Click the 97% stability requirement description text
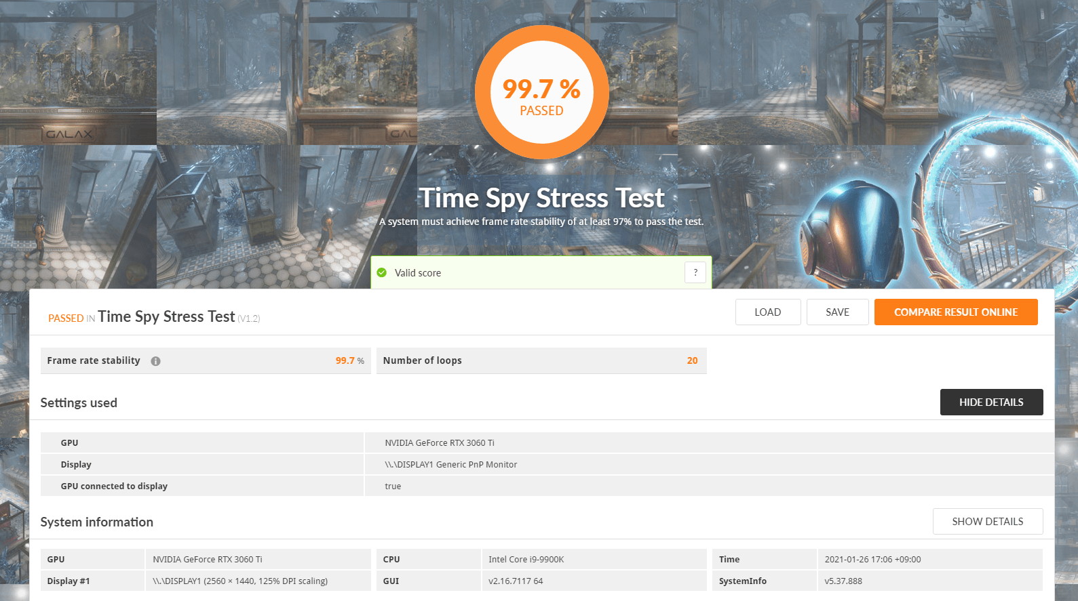The width and height of the screenshot is (1078, 601). [541, 222]
